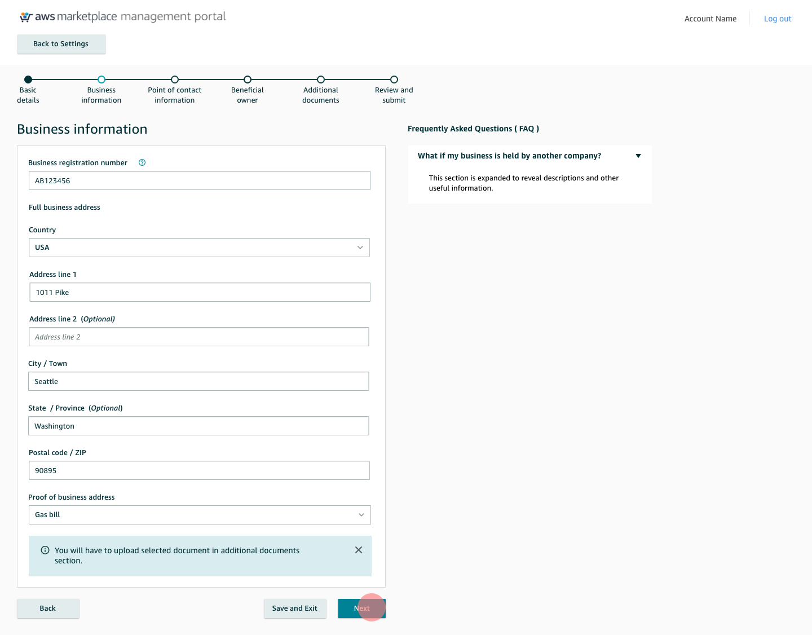Click the 'Business information' page heading

coord(82,129)
